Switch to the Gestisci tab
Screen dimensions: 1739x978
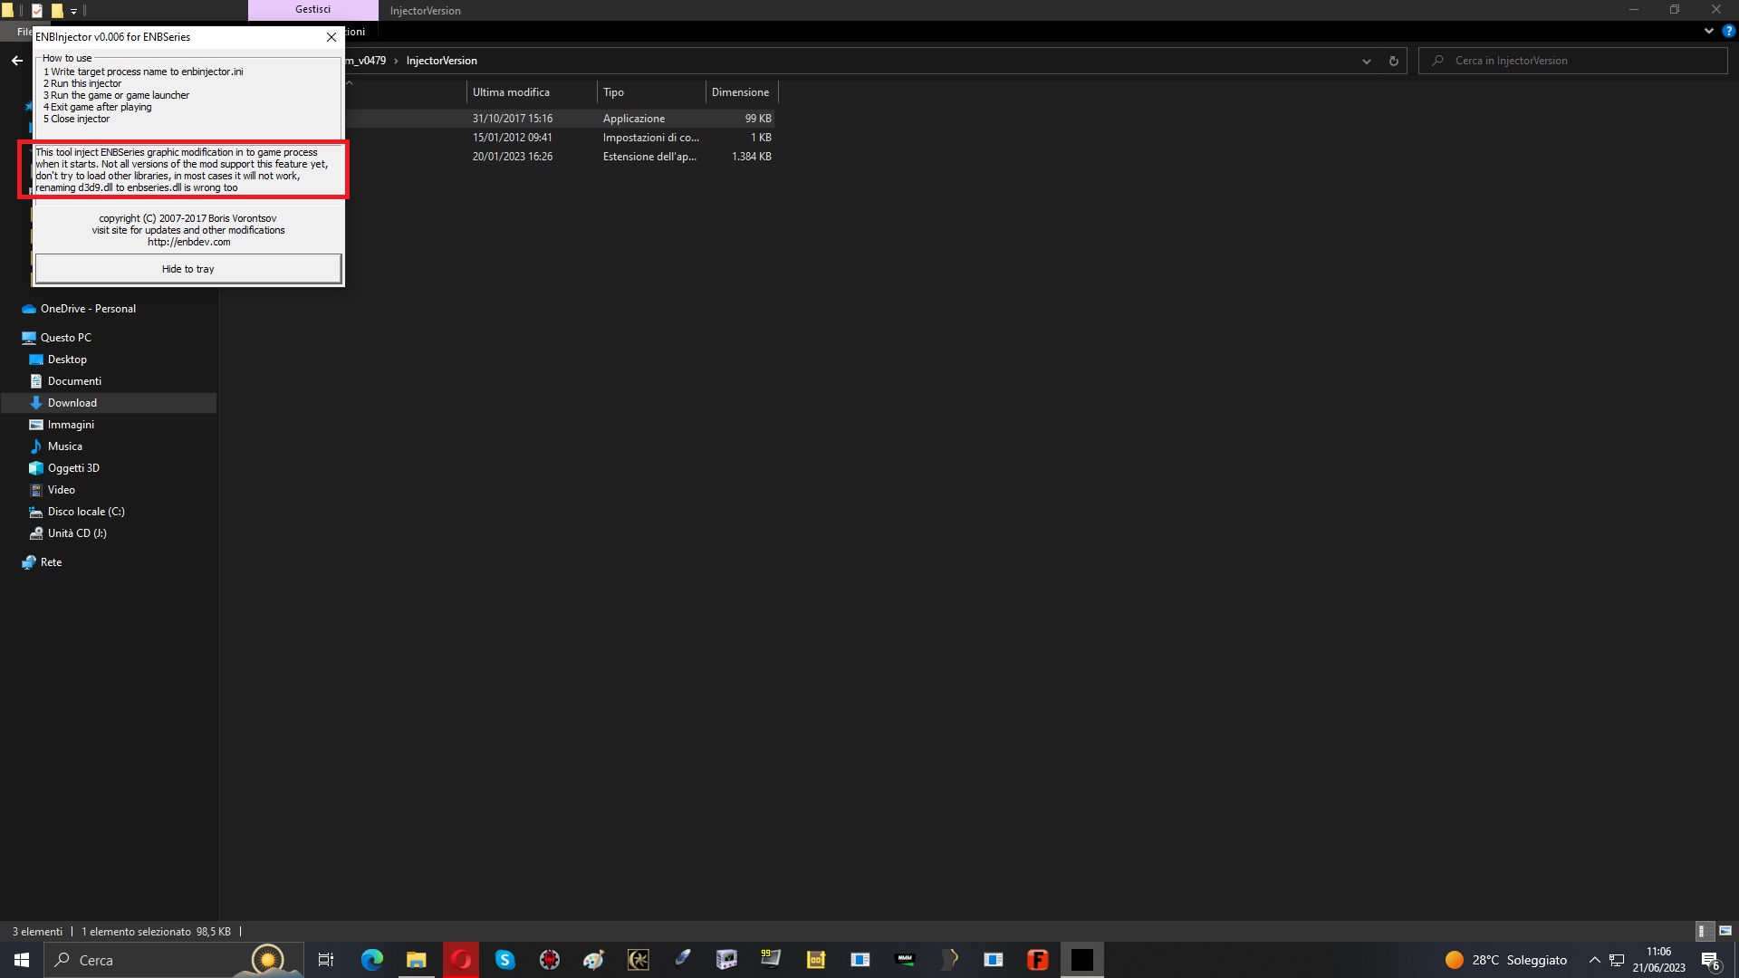(x=312, y=10)
